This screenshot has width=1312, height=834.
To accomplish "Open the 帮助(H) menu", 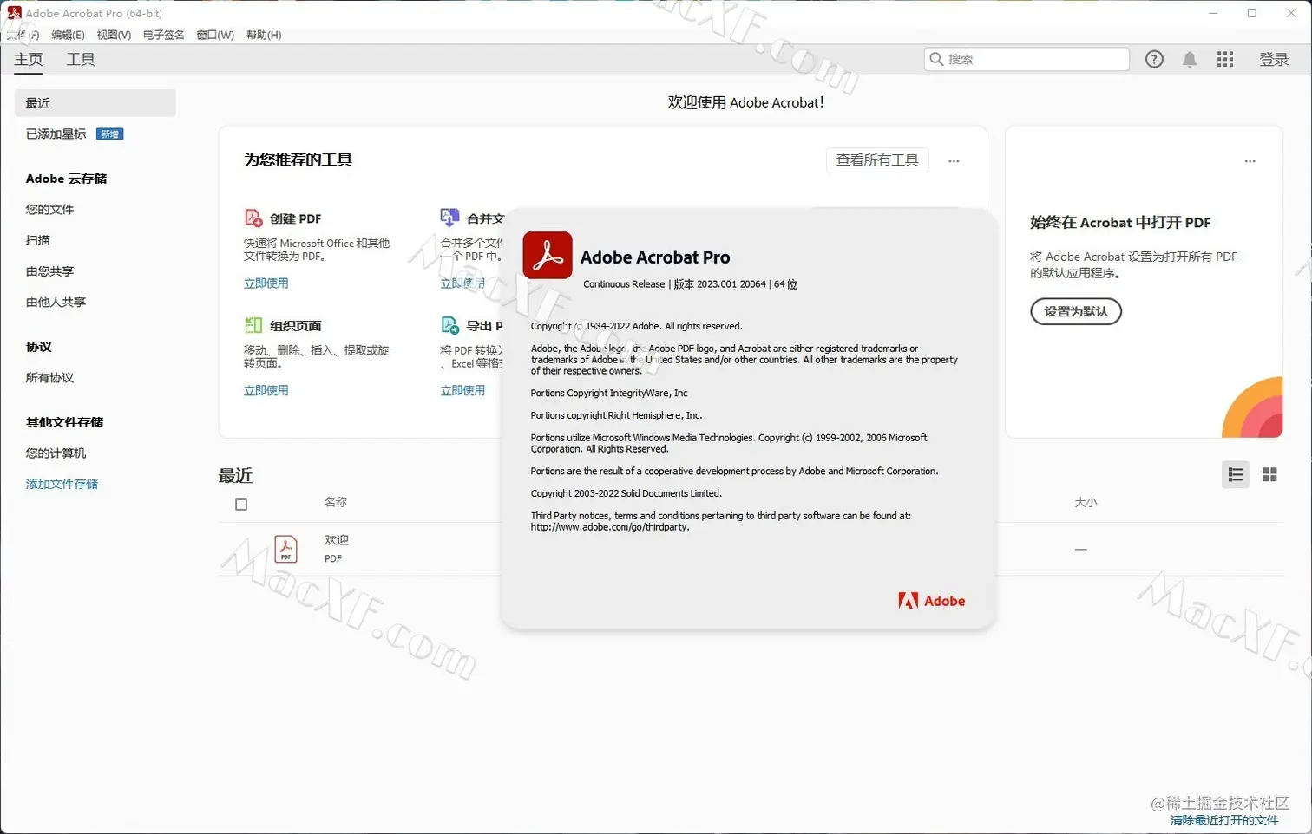I will pyautogui.click(x=264, y=35).
